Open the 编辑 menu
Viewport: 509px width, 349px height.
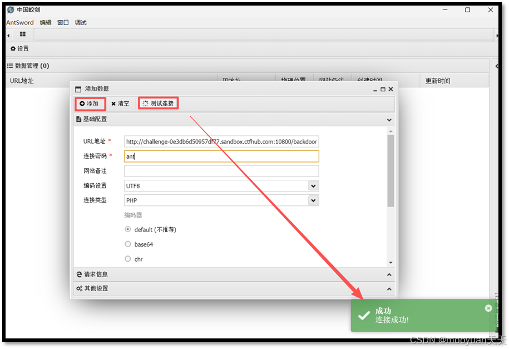click(x=46, y=22)
